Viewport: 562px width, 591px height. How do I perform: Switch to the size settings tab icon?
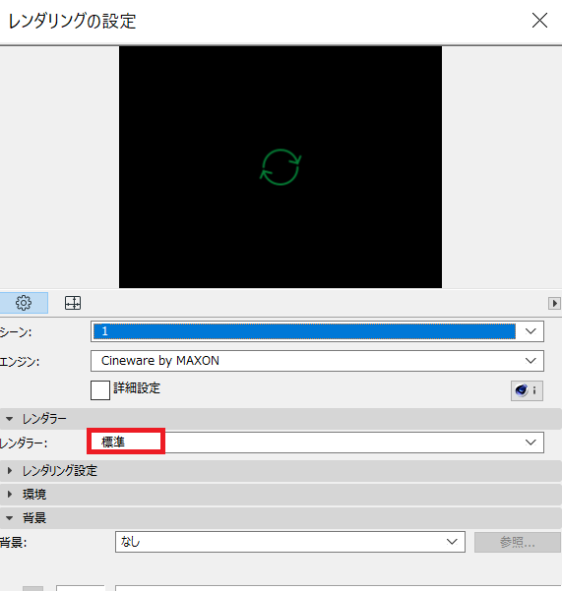73,303
